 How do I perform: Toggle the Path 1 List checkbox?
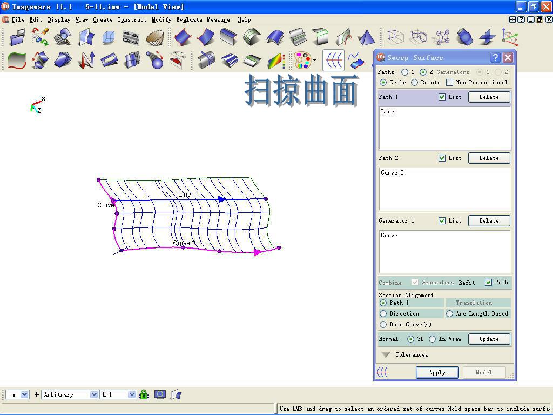click(x=442, y=97)
